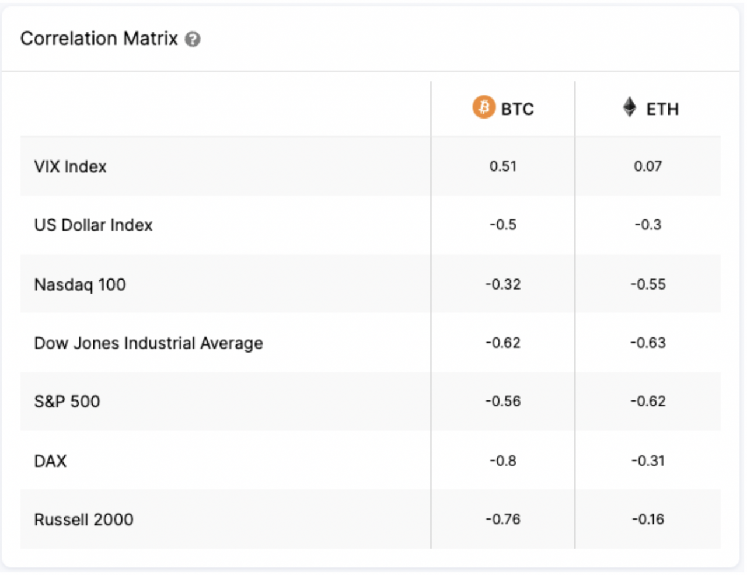Viewport: 747px width, 575px height.
Task: Click the Ethereum diamond logo icon
Action: tap(629, 107)
